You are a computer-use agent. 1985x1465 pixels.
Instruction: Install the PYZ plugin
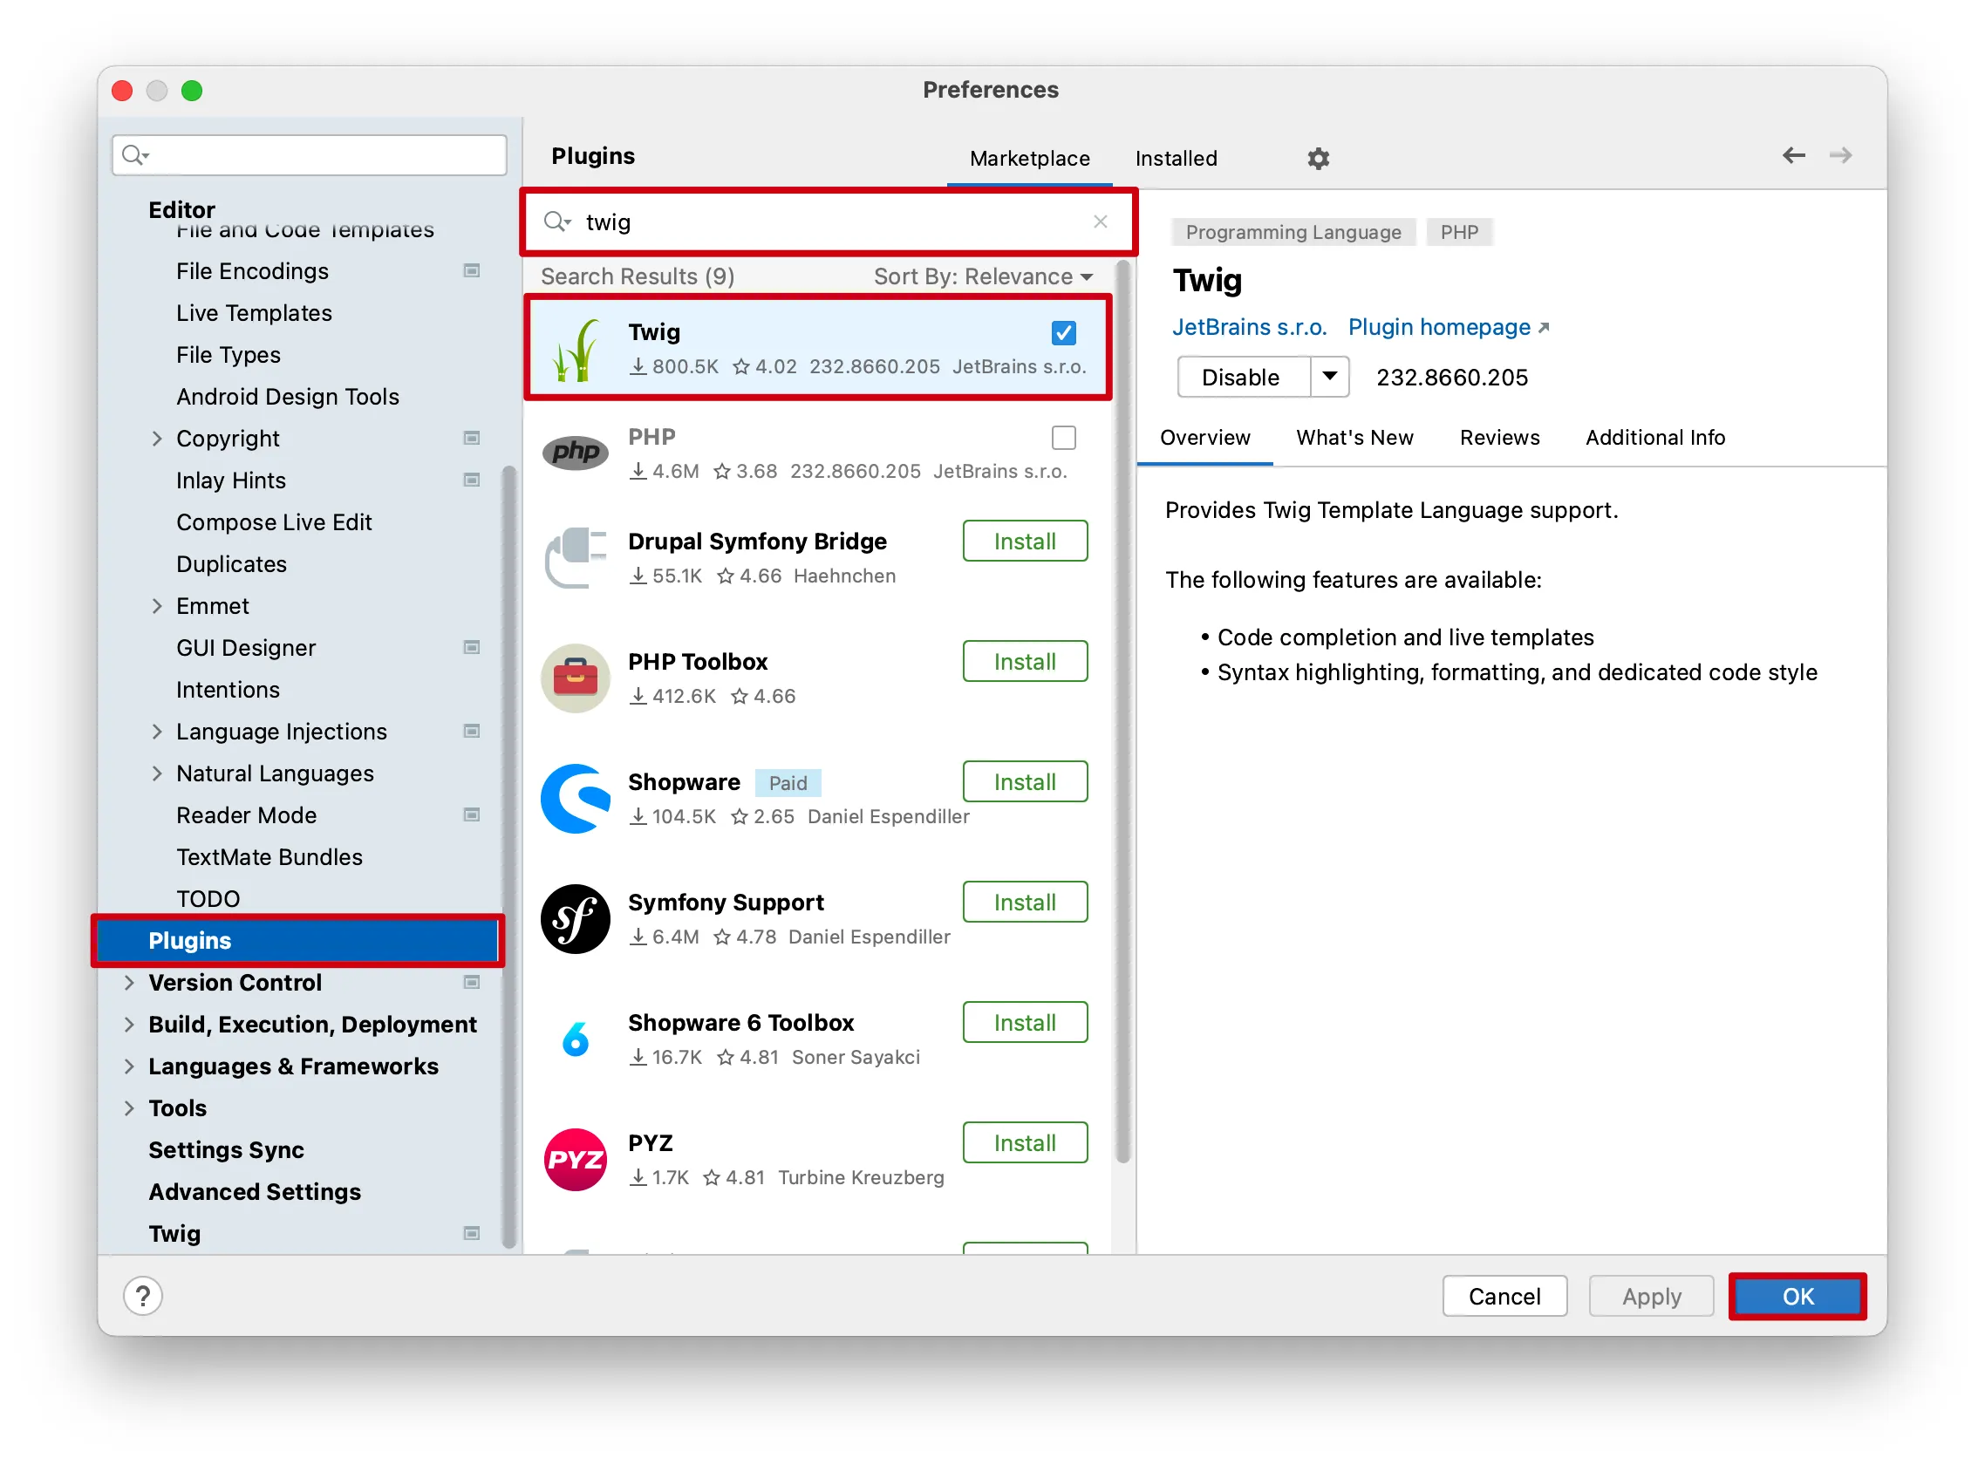tap(1025, 1143)
